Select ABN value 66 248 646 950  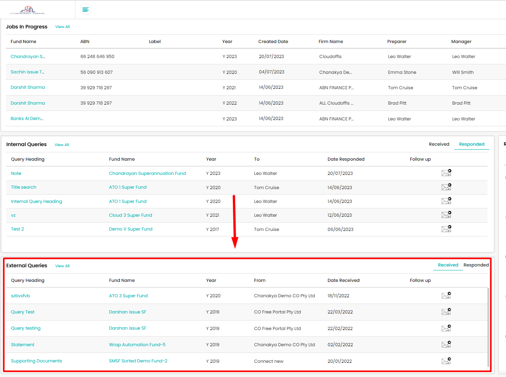coord(97,56)
